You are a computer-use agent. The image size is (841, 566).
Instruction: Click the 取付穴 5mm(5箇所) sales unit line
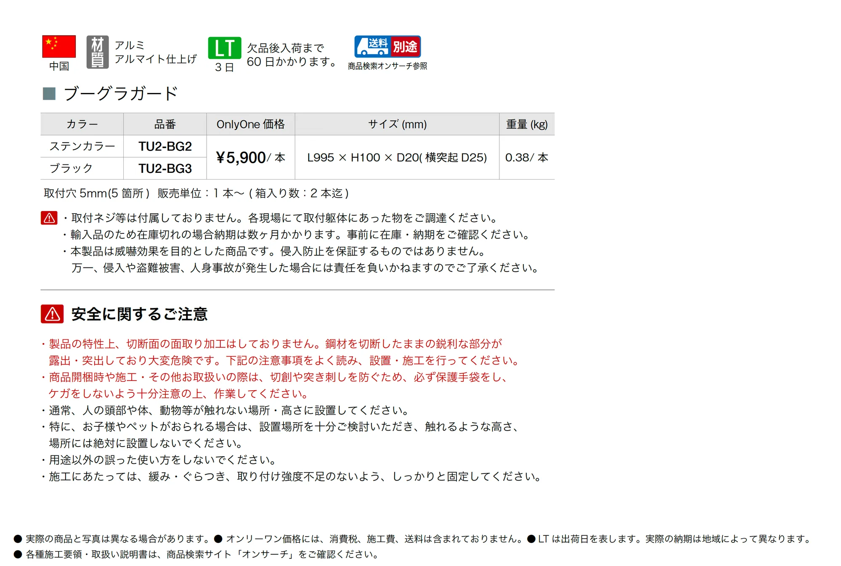[x=196, y=193]
